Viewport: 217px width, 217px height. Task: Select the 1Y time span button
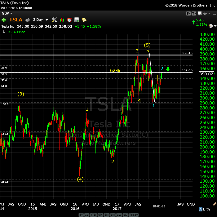(x=87, y=215)
